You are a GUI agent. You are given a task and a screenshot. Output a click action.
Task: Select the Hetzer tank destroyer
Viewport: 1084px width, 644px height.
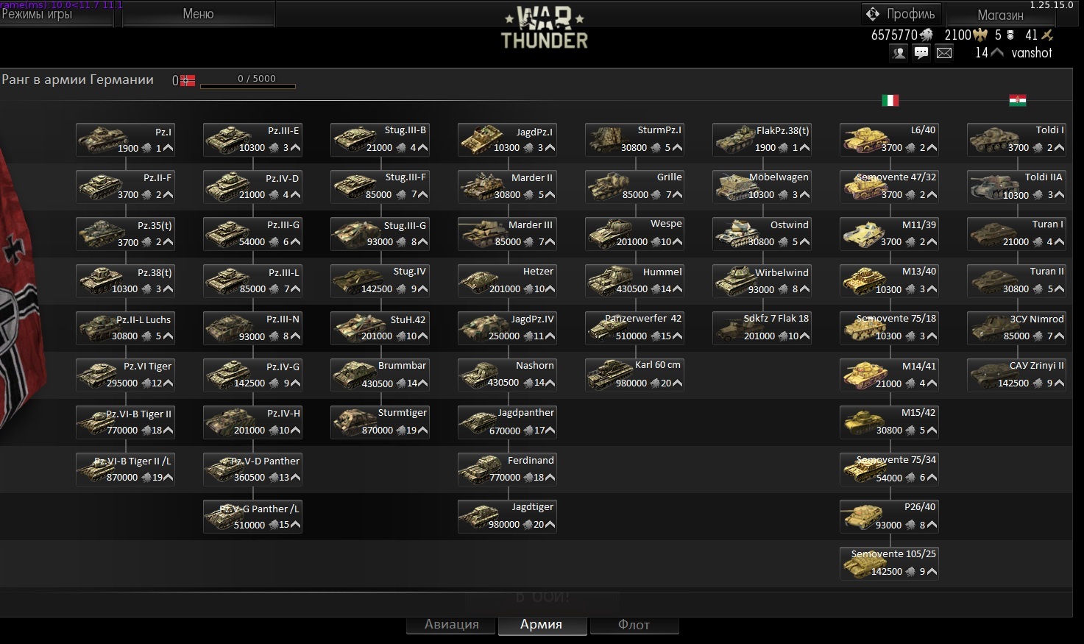point(507,281)
